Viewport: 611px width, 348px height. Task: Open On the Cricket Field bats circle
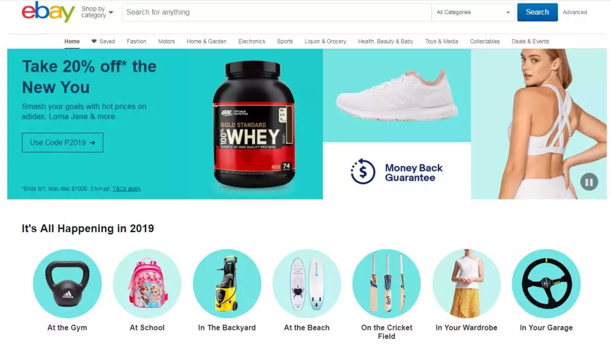[x=386, y=284]
